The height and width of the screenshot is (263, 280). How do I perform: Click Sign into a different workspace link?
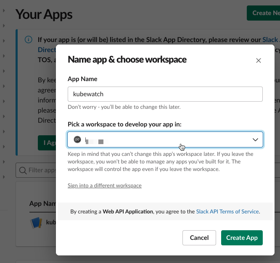point(104,185)
